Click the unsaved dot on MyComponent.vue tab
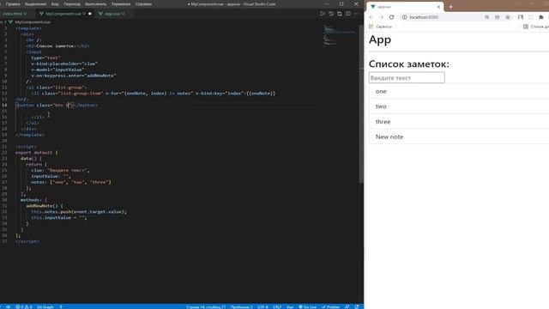Viewport: 549px width, 309px height. (x=90, y=14)
